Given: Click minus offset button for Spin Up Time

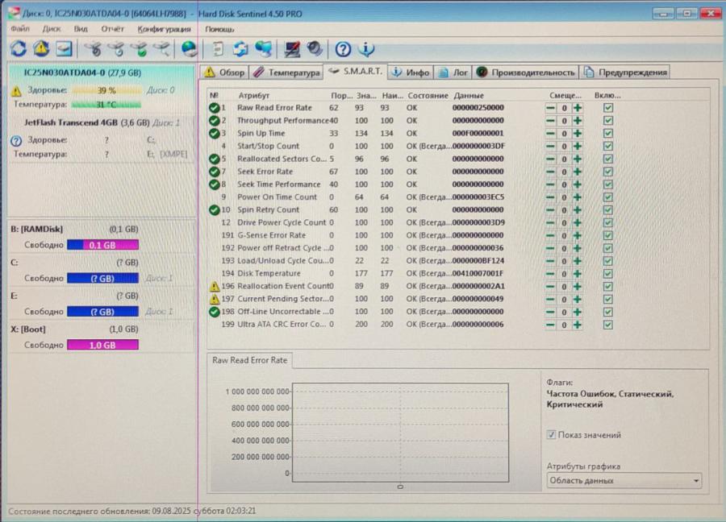Looking at the screenshot, I should 550,134.
